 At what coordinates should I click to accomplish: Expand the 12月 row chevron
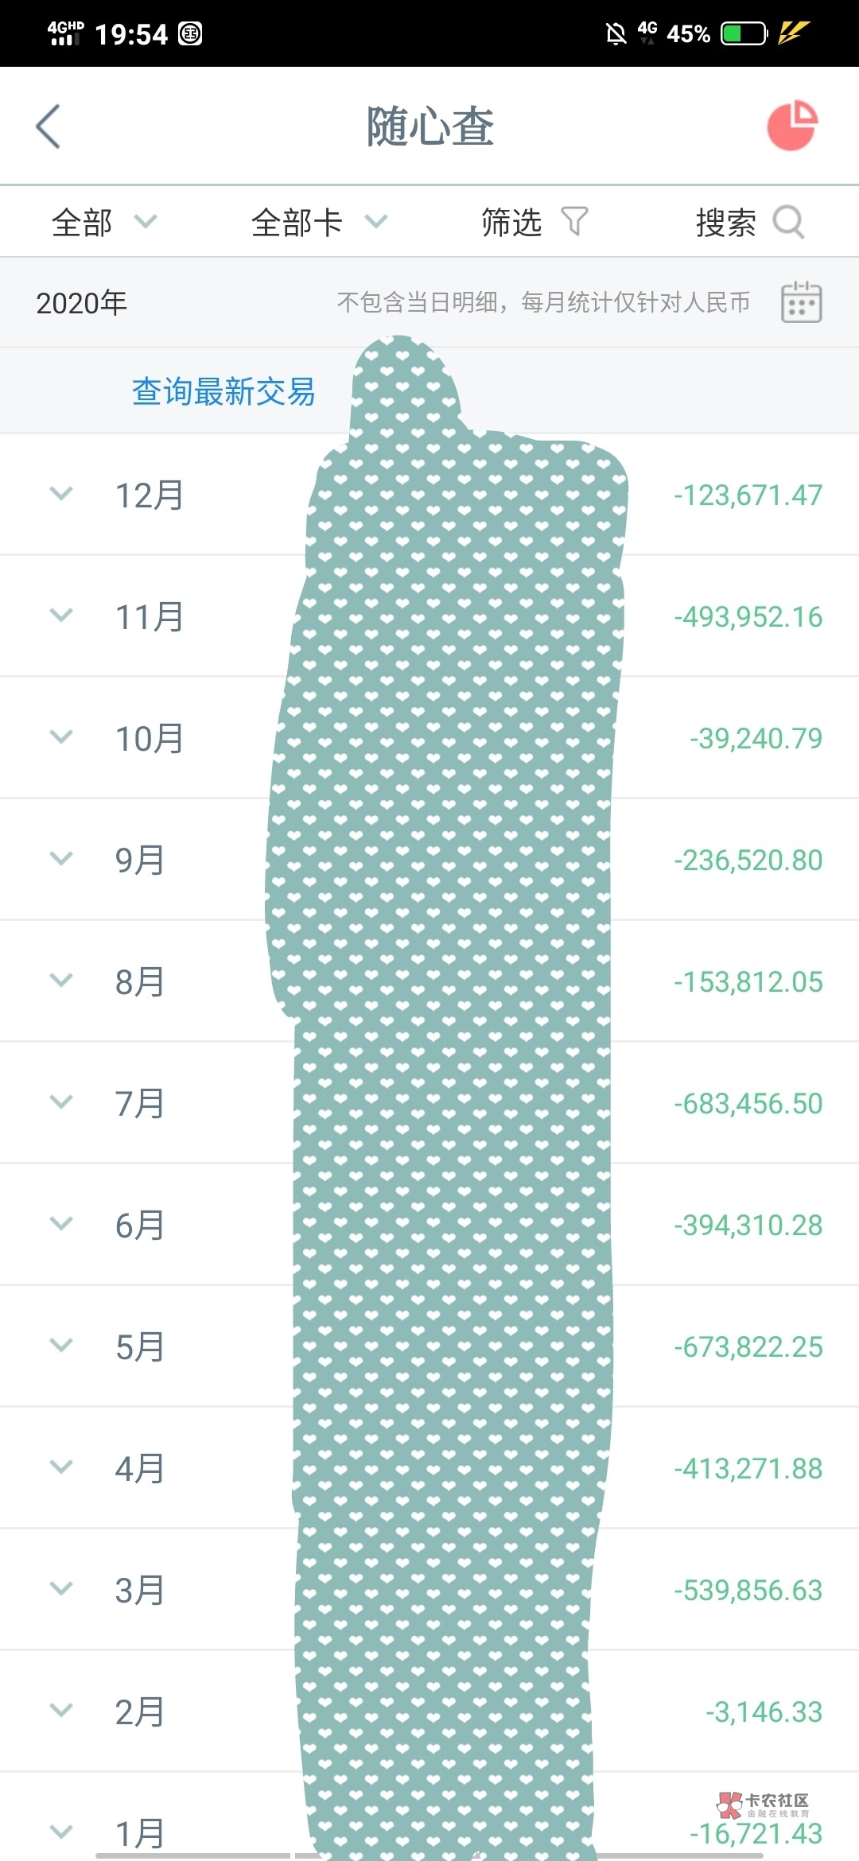[x=61, y=494]
